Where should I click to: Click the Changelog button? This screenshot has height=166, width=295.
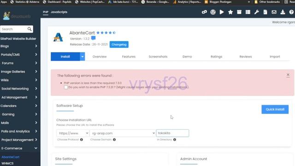[119, 45]
